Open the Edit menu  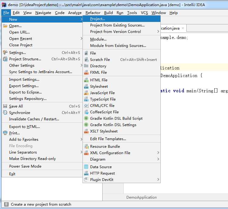[x=16, y=13]
